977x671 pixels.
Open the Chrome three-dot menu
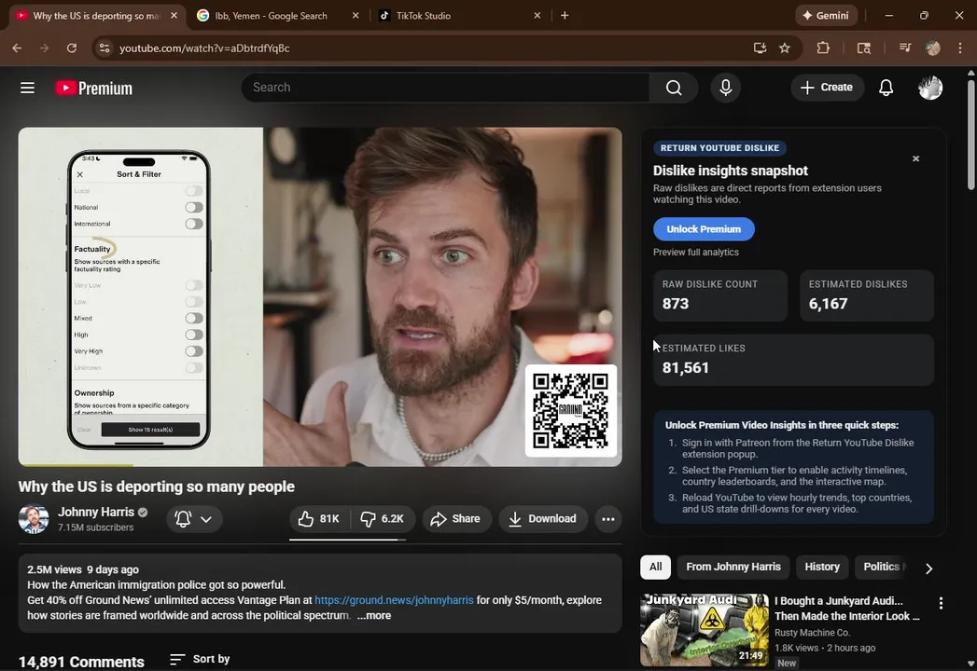pos(960,48)
